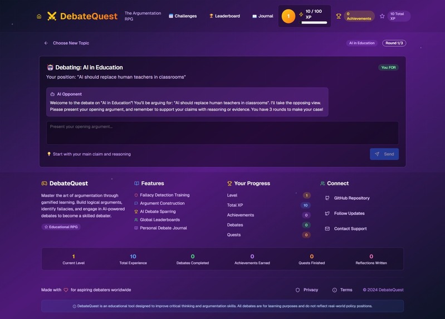
Task: Click Debates Completed stat
Action: 193,259
